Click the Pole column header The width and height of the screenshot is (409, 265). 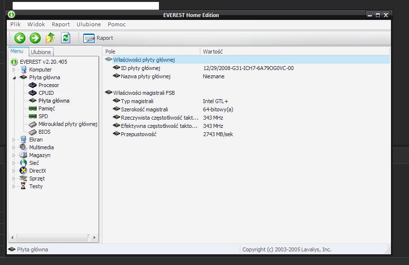coord(152,52)
